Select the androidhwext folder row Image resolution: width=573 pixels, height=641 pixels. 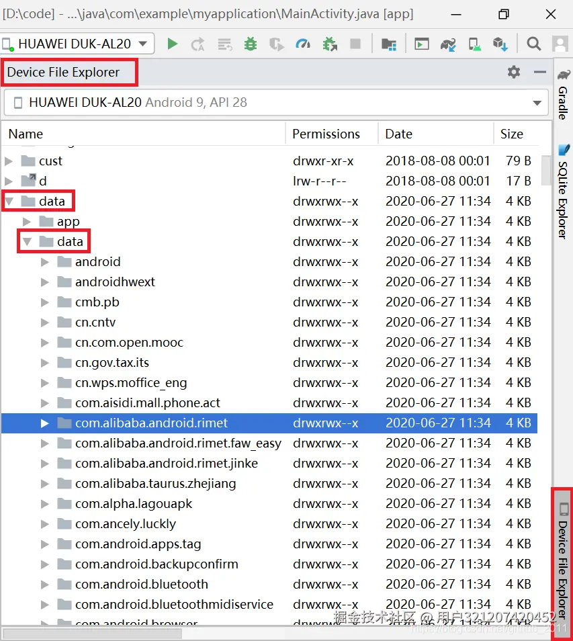[x=269, y=282]
